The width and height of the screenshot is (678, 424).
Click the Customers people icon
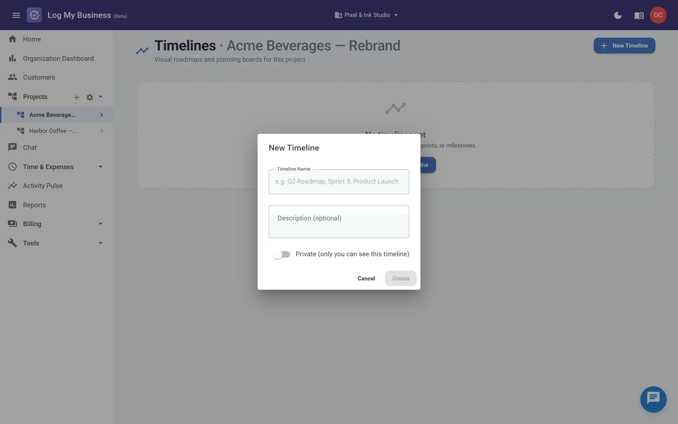tap(12, 77)
